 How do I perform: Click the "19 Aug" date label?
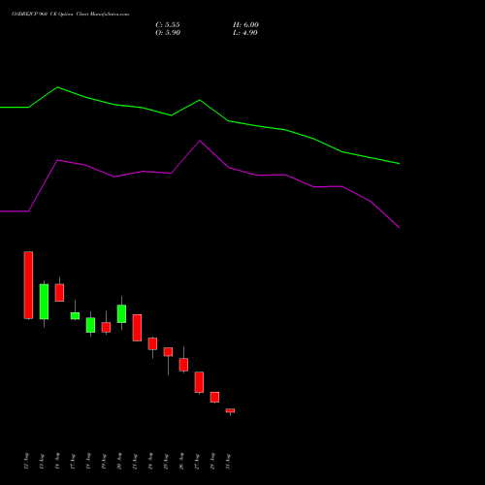[104, 461]
